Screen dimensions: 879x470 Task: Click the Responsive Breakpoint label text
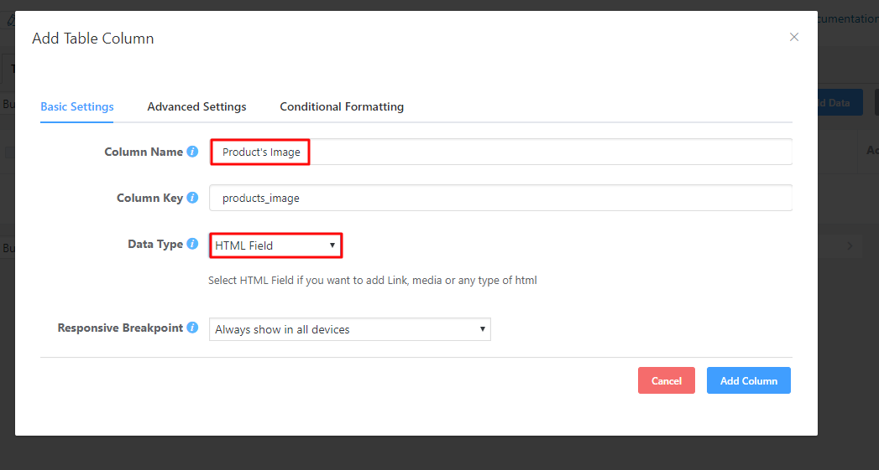(120, 328)
